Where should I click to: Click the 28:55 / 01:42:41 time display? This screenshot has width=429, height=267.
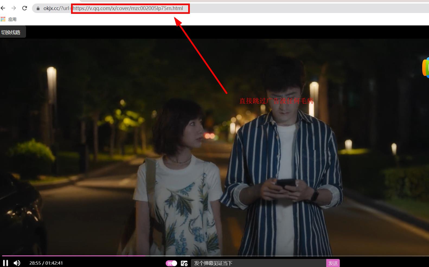click(x=46, y=263)
